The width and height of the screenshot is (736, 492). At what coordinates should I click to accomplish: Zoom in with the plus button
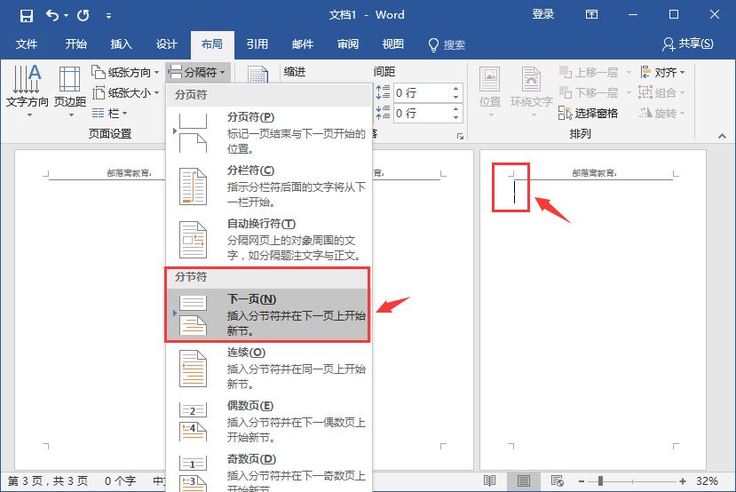coord(683,481)
